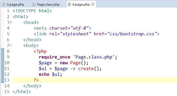
Task: Click line number 13 in the gutter
Action: point(7,80)
